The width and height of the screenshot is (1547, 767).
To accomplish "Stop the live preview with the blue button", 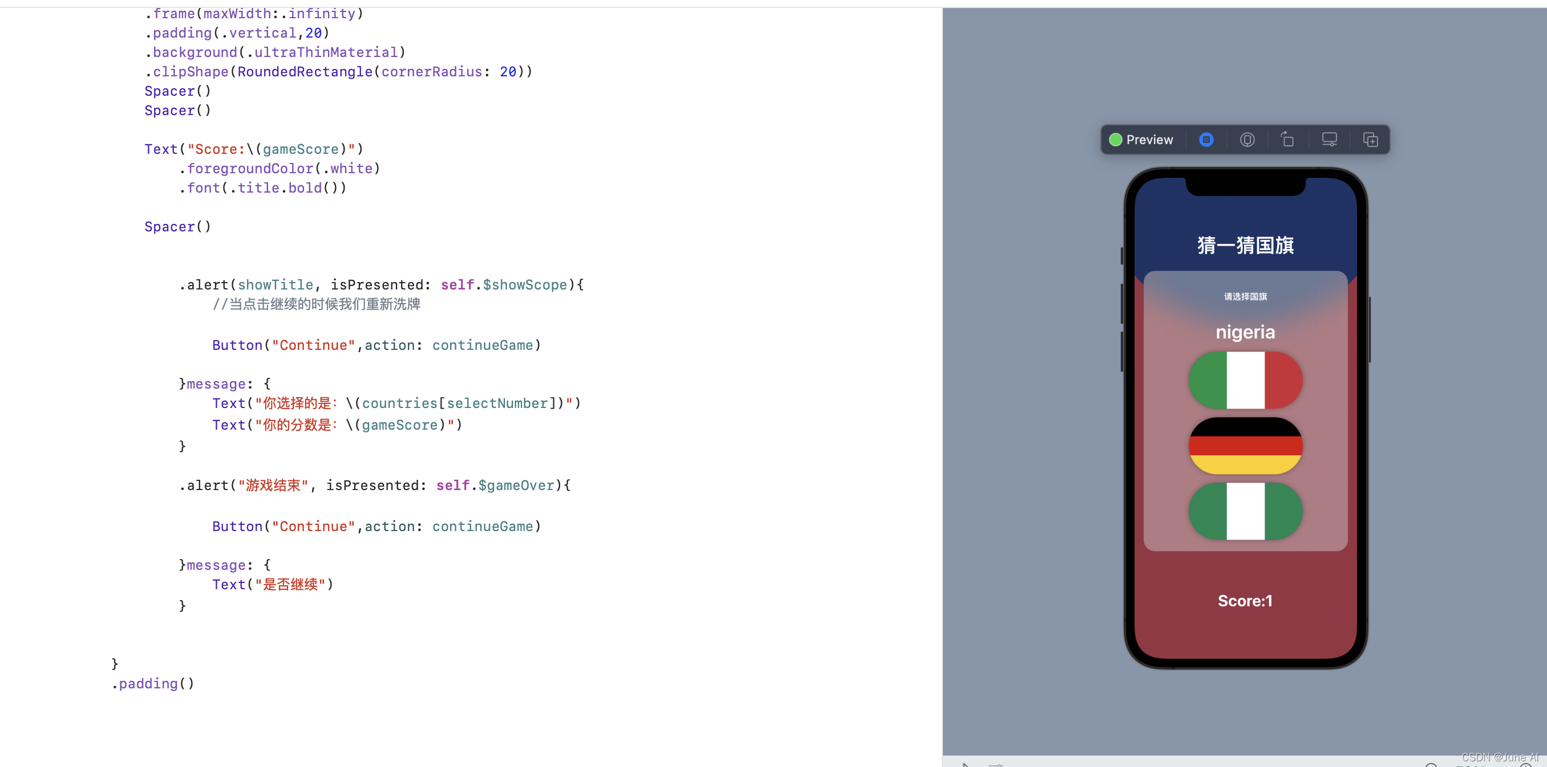I will (1206, 140).
